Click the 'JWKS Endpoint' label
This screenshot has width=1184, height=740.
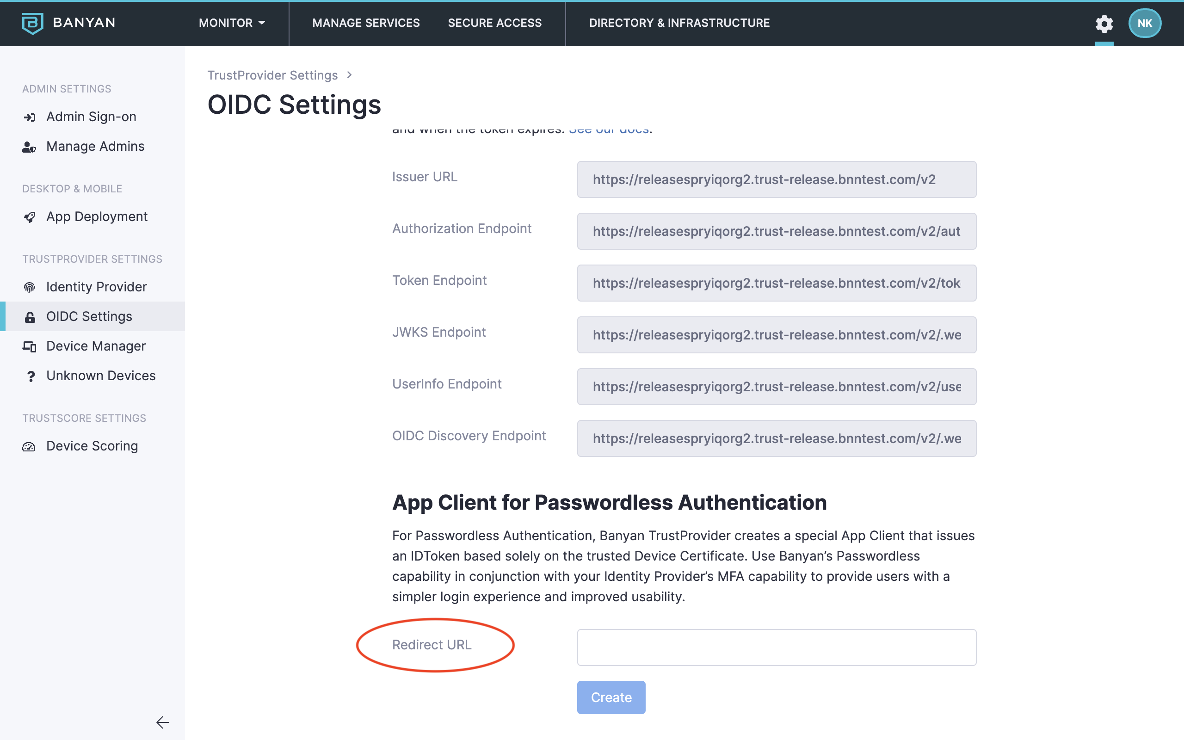pyautogui.click(x=439, y=333)
